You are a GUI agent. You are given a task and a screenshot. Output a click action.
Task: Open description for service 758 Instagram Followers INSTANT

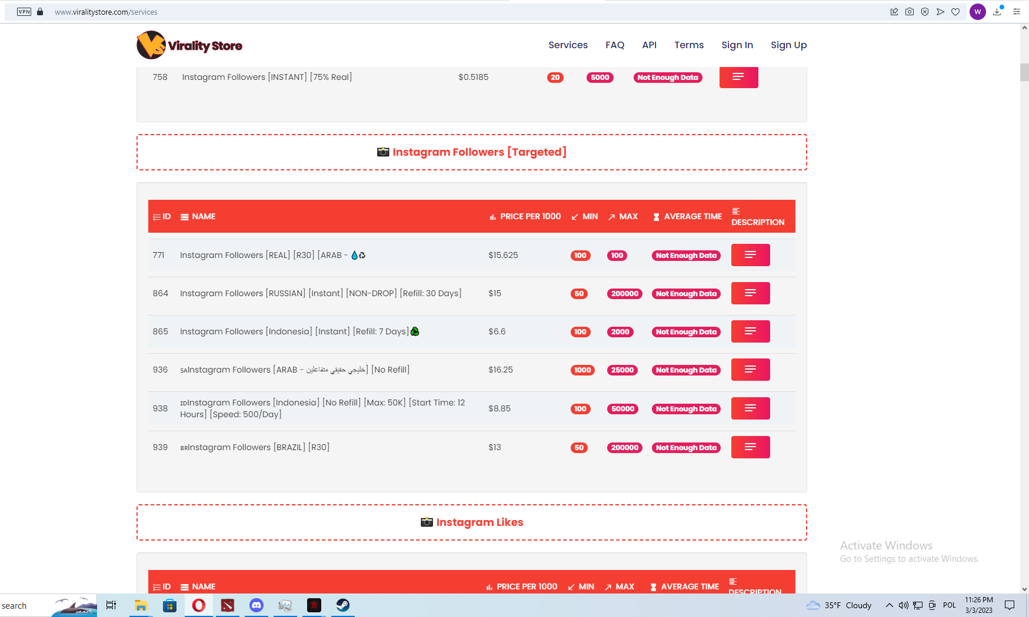coord(738,77)
